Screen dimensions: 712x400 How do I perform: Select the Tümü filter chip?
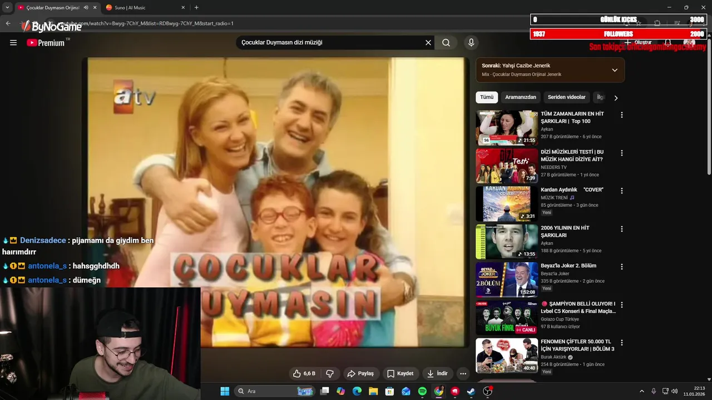coord(487,97)
